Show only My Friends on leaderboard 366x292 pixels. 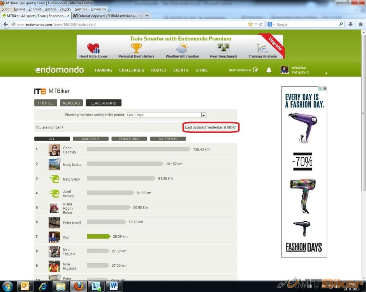[x=168, y=139]
